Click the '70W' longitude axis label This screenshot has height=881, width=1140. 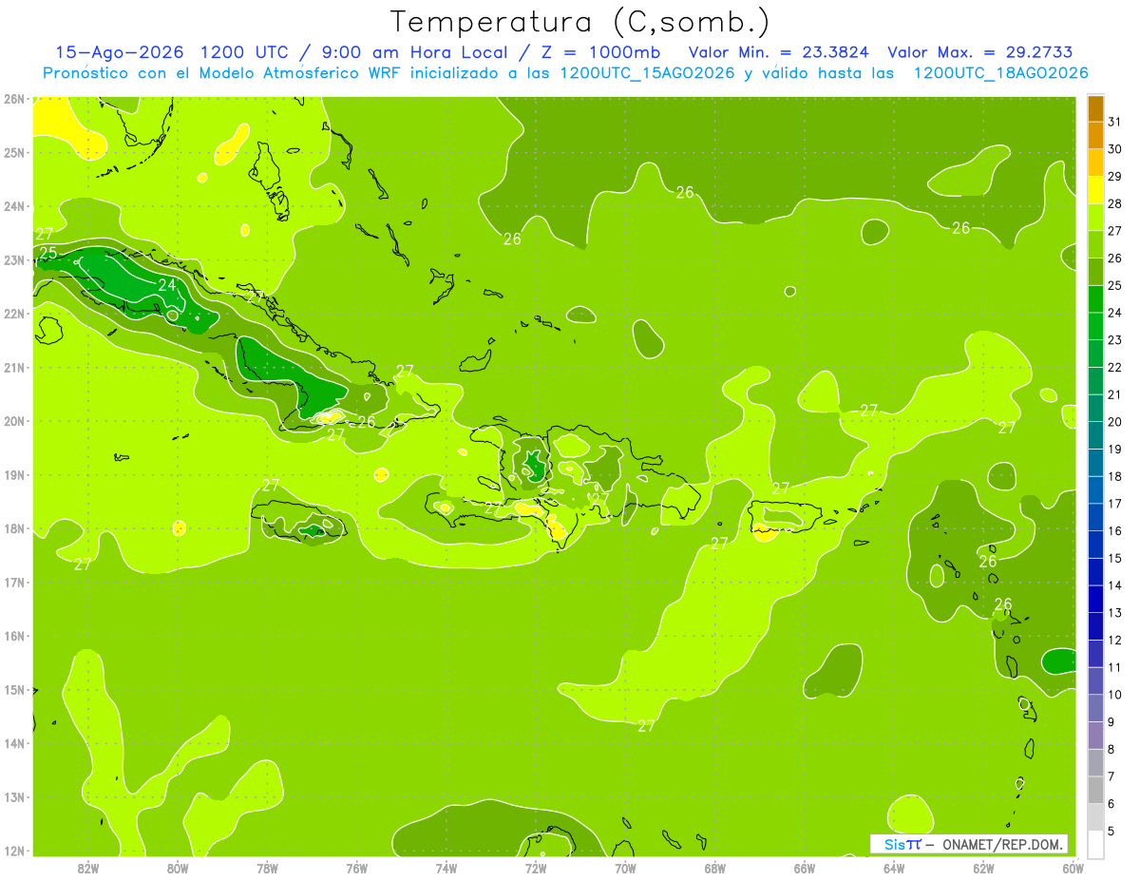625,869
